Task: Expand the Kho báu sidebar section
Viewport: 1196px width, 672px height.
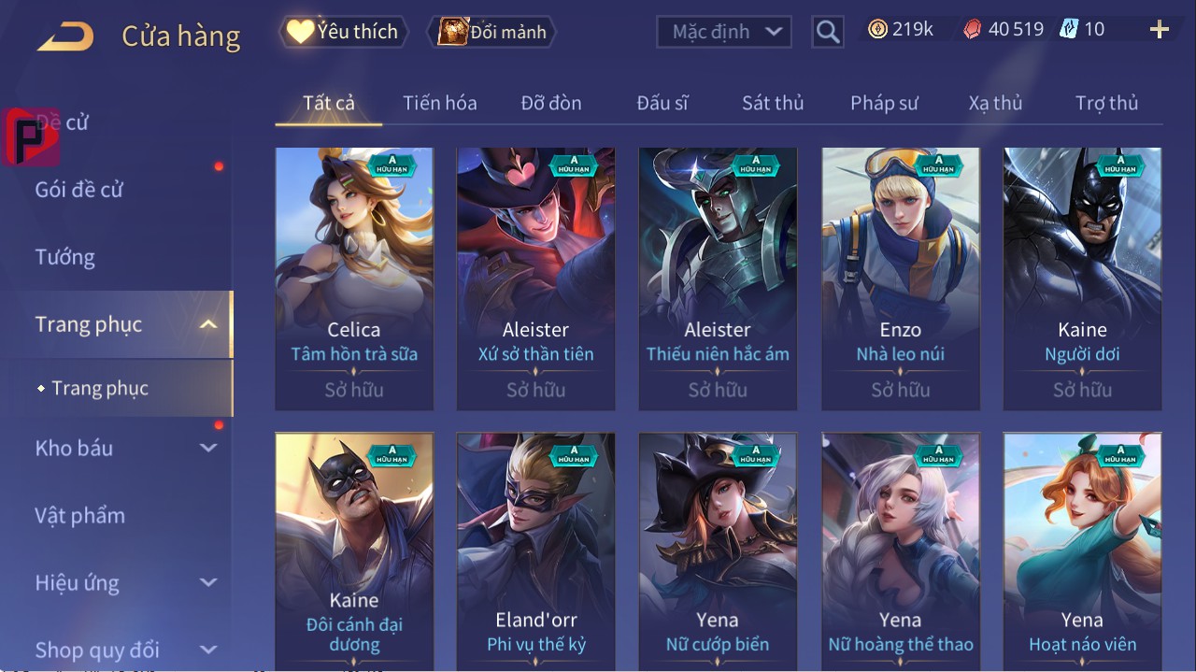Action: tap(208, 449)
